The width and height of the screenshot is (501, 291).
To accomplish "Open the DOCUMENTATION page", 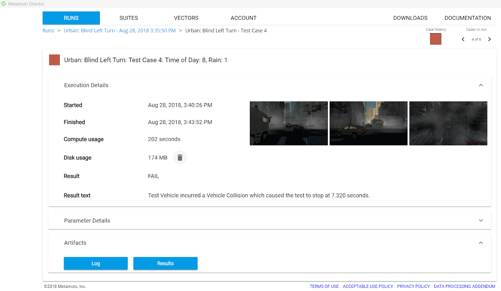I will pyautogui.click(x=468, y=18).
